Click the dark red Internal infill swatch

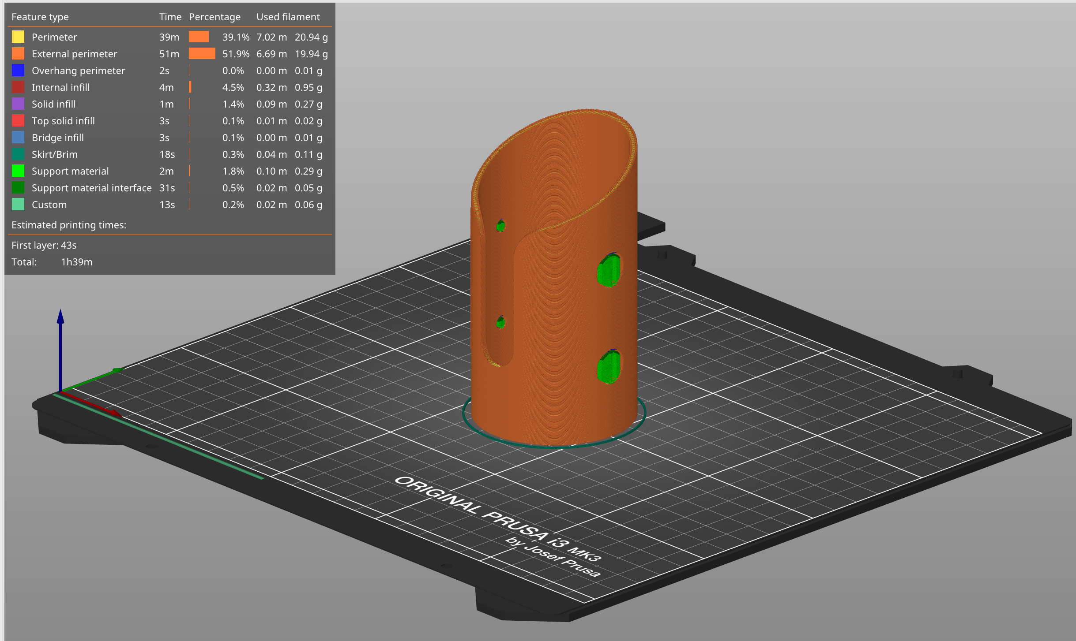18,87
